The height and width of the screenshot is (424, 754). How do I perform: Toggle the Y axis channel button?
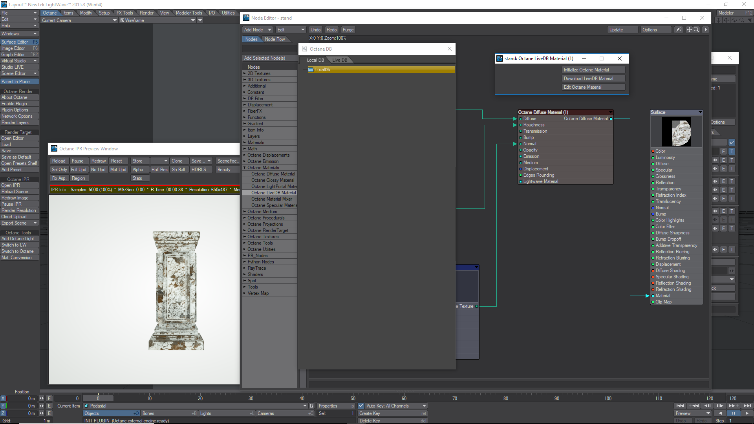pos(3,406)
